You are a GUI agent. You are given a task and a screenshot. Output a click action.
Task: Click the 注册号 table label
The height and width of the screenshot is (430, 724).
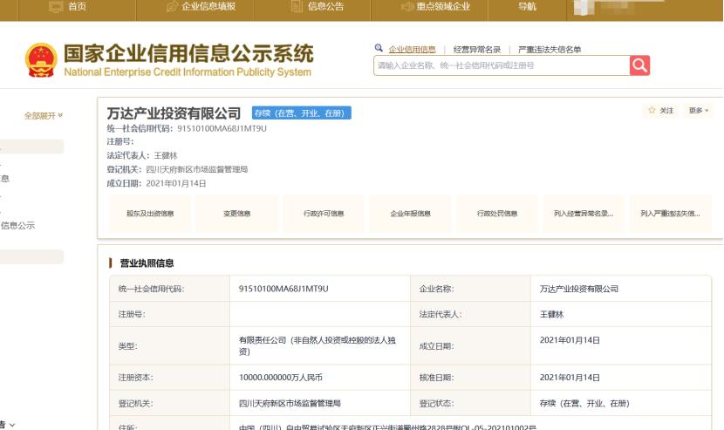pos(132,314)
